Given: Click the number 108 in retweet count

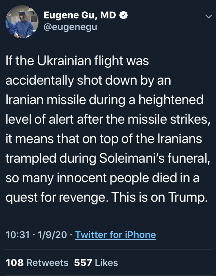Looking at the screenshot, I should 15,263.
